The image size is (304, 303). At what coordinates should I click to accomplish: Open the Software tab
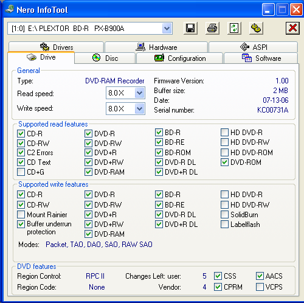tap(261, 58)
